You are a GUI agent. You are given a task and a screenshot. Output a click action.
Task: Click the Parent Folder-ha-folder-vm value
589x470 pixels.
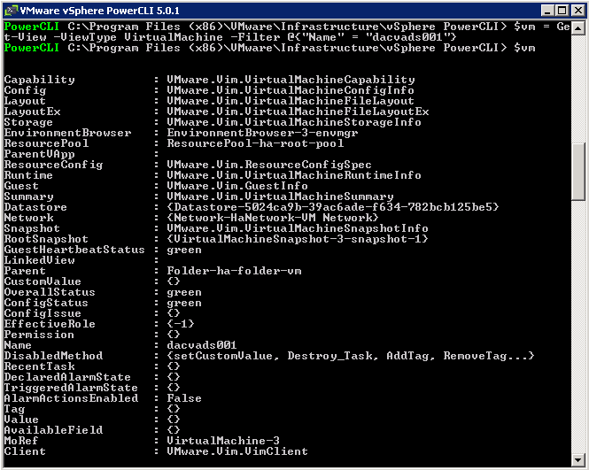coord(234,271)
